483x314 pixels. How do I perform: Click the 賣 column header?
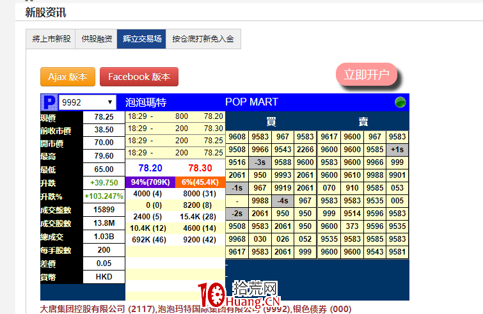363,122
